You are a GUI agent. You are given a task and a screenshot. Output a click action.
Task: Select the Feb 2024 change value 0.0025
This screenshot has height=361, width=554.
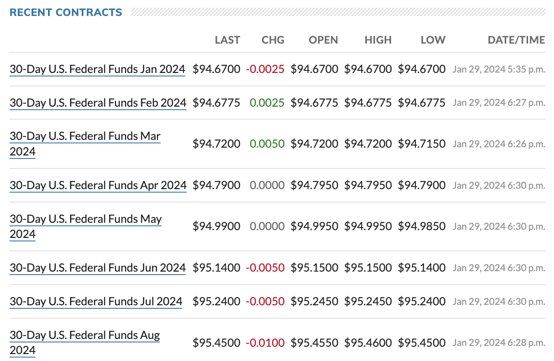tap(267, 103)
